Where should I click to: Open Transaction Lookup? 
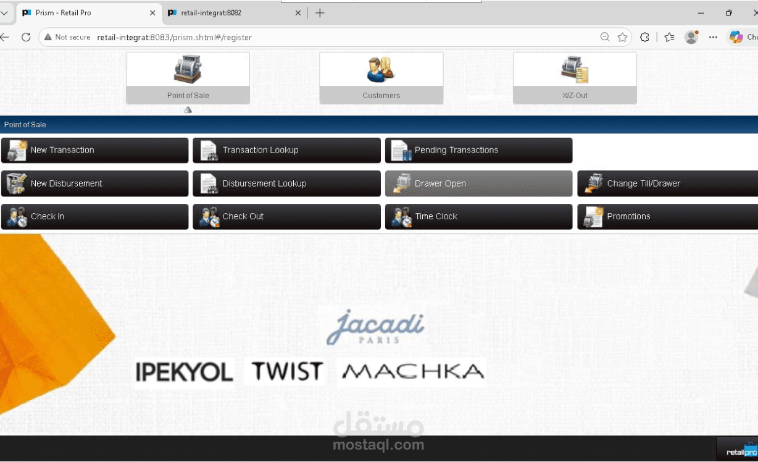click(x=286, y=150)
